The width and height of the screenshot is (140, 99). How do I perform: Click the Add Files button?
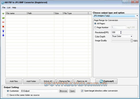pos(14,81)
